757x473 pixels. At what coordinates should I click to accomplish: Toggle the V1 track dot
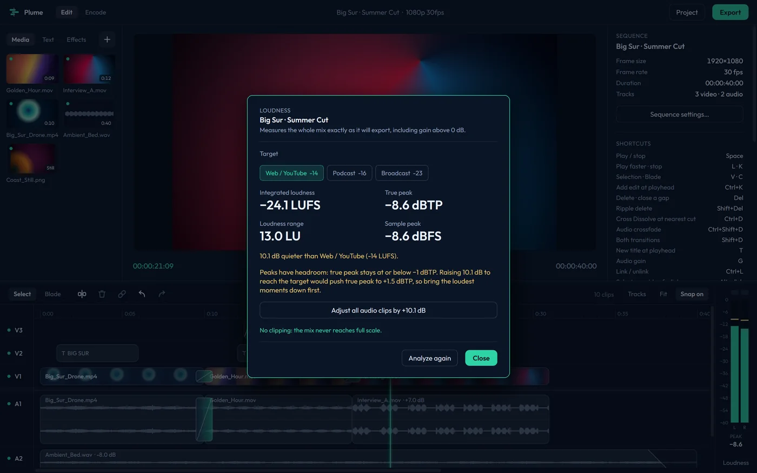pos(9,376)
